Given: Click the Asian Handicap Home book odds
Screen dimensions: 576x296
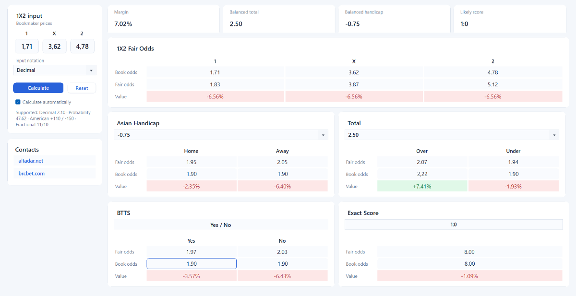Looking at the screenshot, I should pos(191,174).
